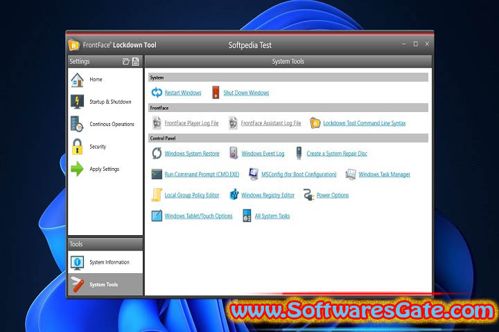Open MSConfig (for Boot Configuration) link

[299, 174]
